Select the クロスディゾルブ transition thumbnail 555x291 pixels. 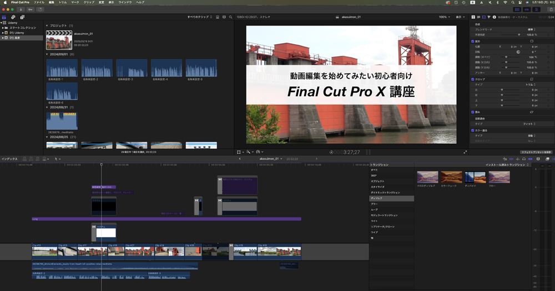point(427,177)
